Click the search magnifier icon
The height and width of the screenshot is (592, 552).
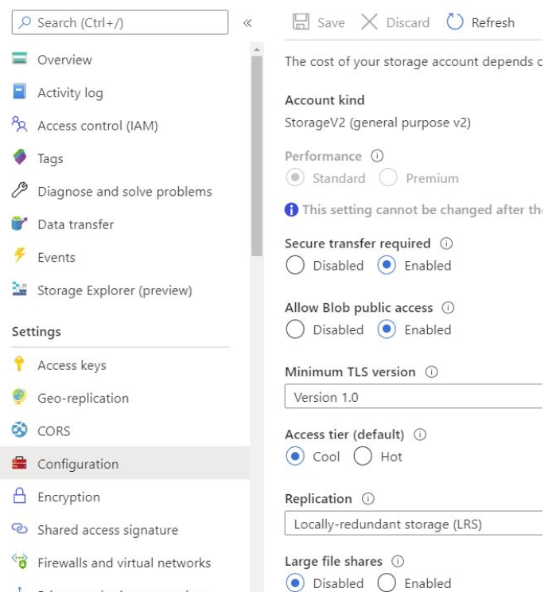[x=25, y=22]
